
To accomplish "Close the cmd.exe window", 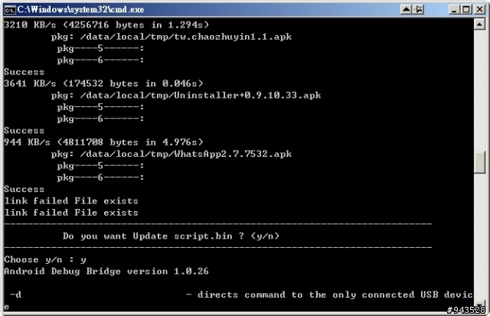I will coord(479,10).
